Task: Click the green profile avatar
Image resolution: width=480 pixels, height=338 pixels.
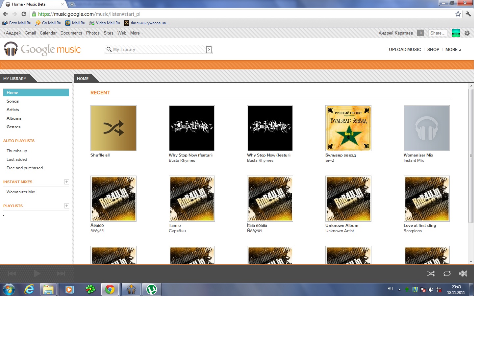Action: [456, 33]
